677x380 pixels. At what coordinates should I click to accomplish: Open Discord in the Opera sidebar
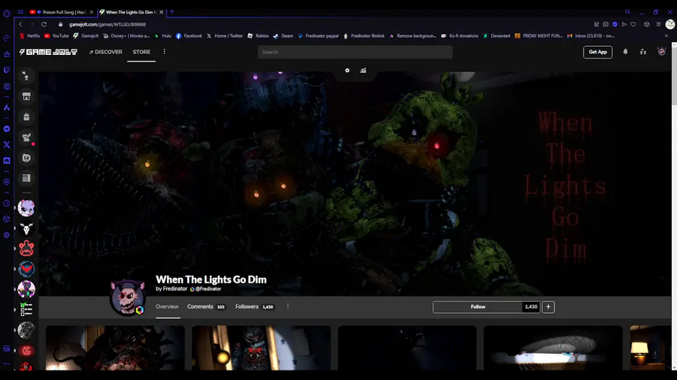(x=7, y=161)
